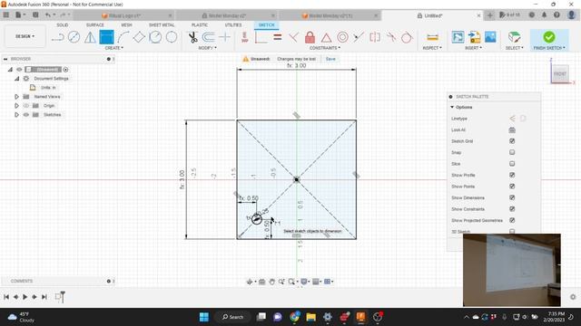
Task: Toggle the Show Profile checkbox
Action: pos(512,175)
